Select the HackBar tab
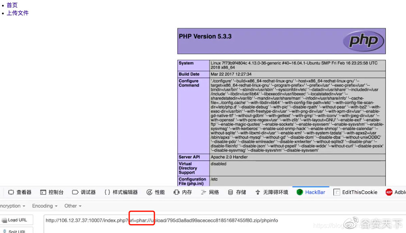 pyautogui.click(x=311, y=192)
